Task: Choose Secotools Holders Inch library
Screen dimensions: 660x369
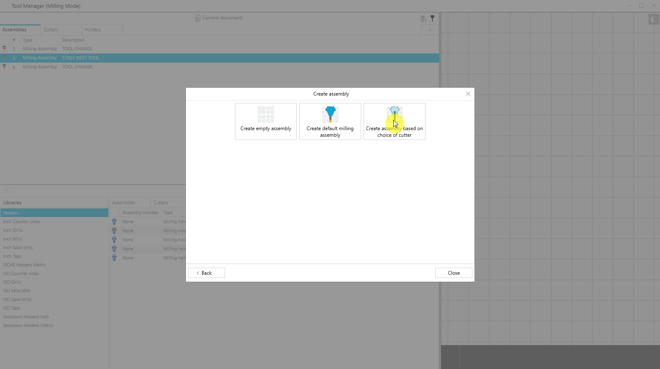Action: pos(26,317)
